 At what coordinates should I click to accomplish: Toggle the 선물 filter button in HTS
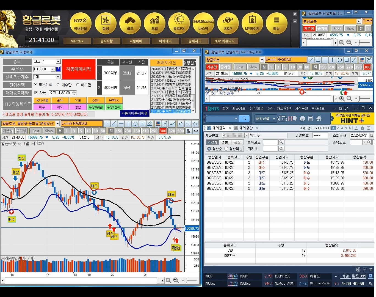click(225, 142)
